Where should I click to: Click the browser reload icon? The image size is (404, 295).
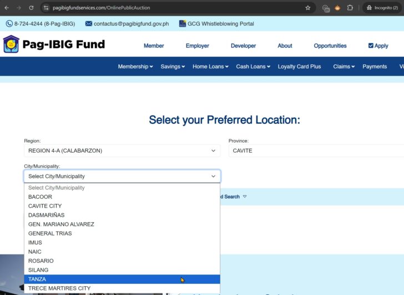click(31, 8)
